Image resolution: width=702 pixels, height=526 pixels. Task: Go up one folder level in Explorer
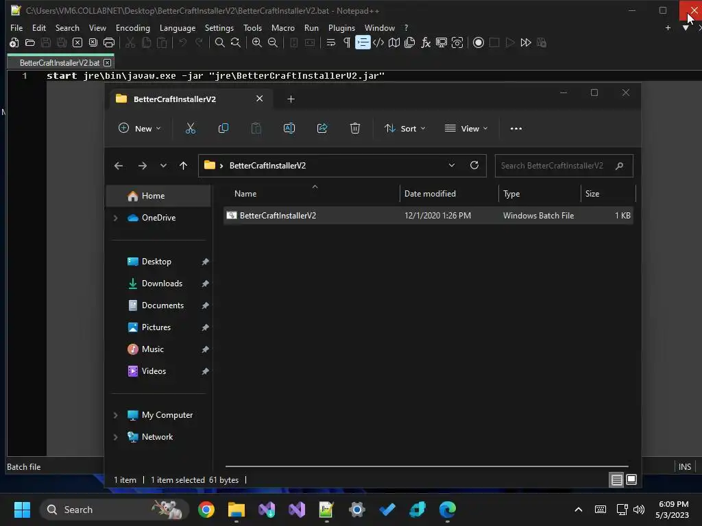click(183, 166)
